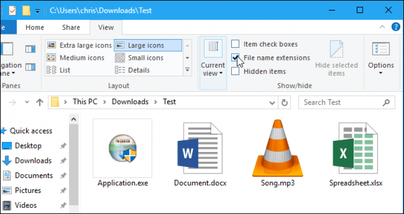Click the navigation pane scrollbar up arrow
404x214 pixels.
(74, 119)
